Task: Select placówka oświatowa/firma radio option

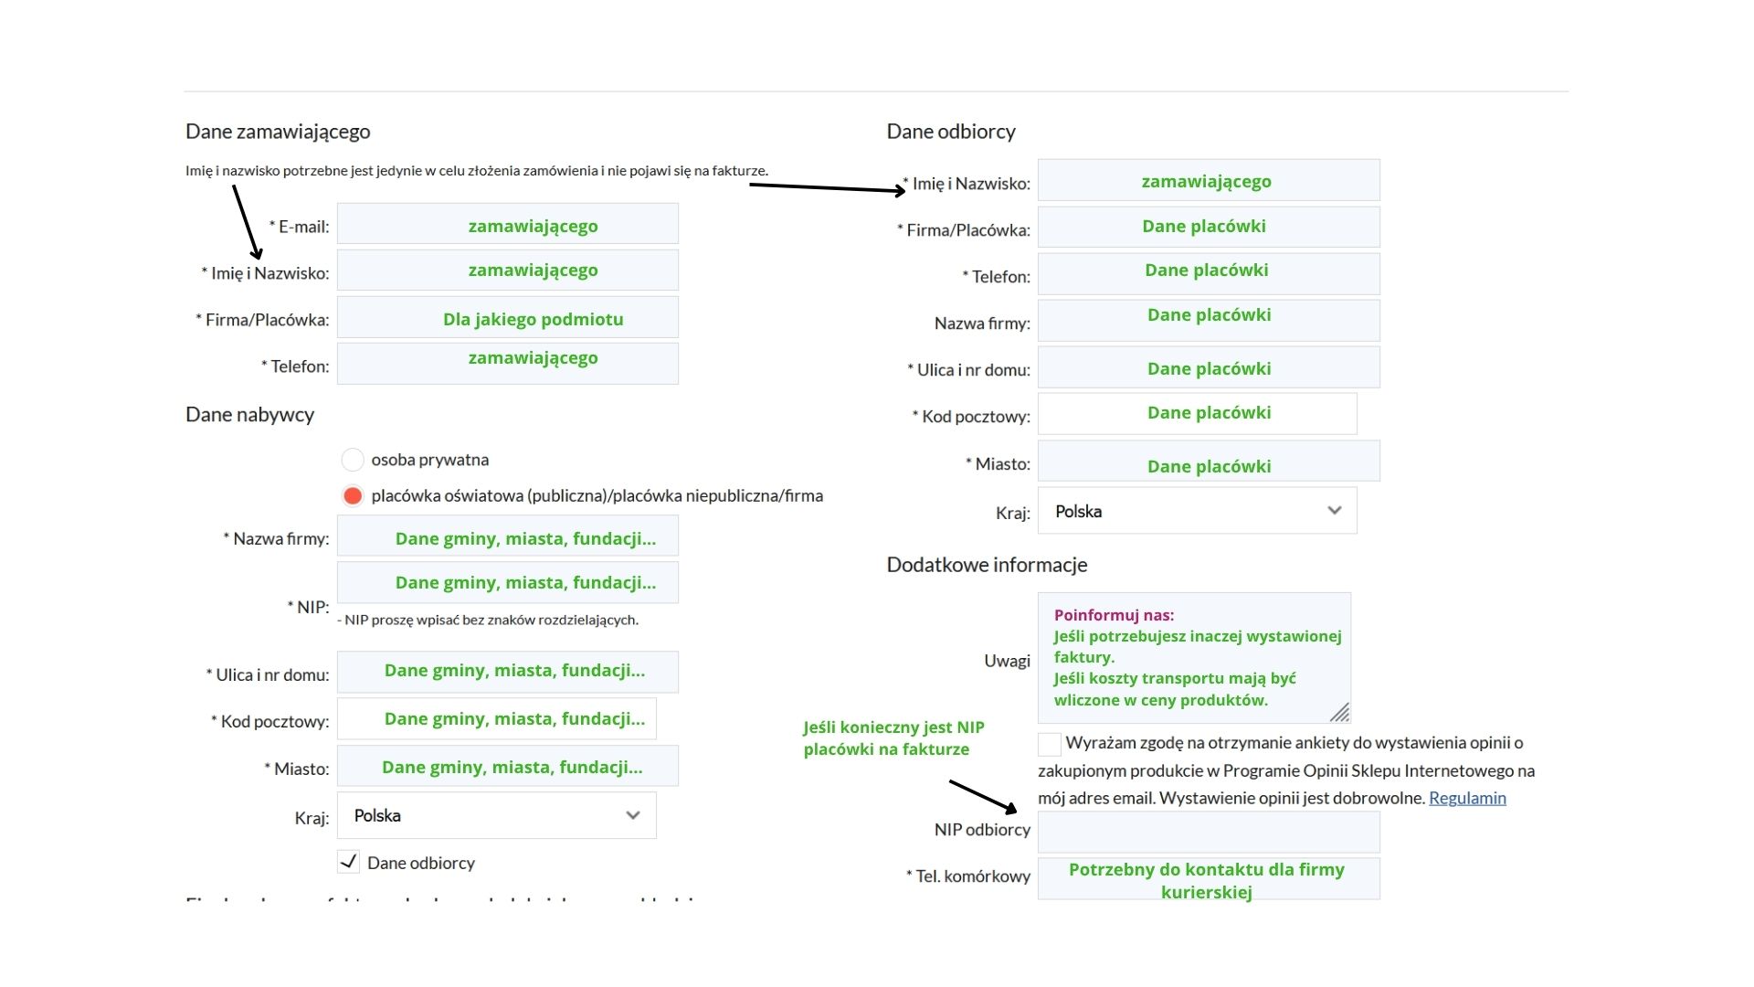Action: click(353, 495)
